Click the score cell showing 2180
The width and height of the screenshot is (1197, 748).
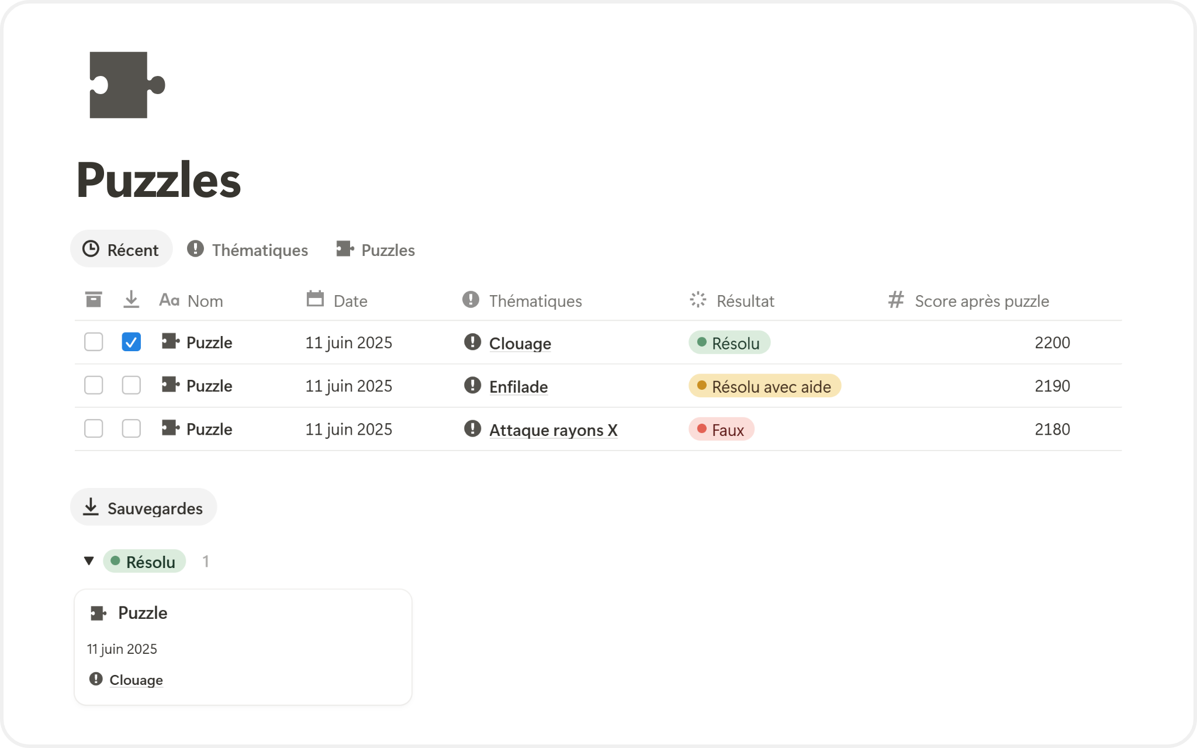(1051, 430)
